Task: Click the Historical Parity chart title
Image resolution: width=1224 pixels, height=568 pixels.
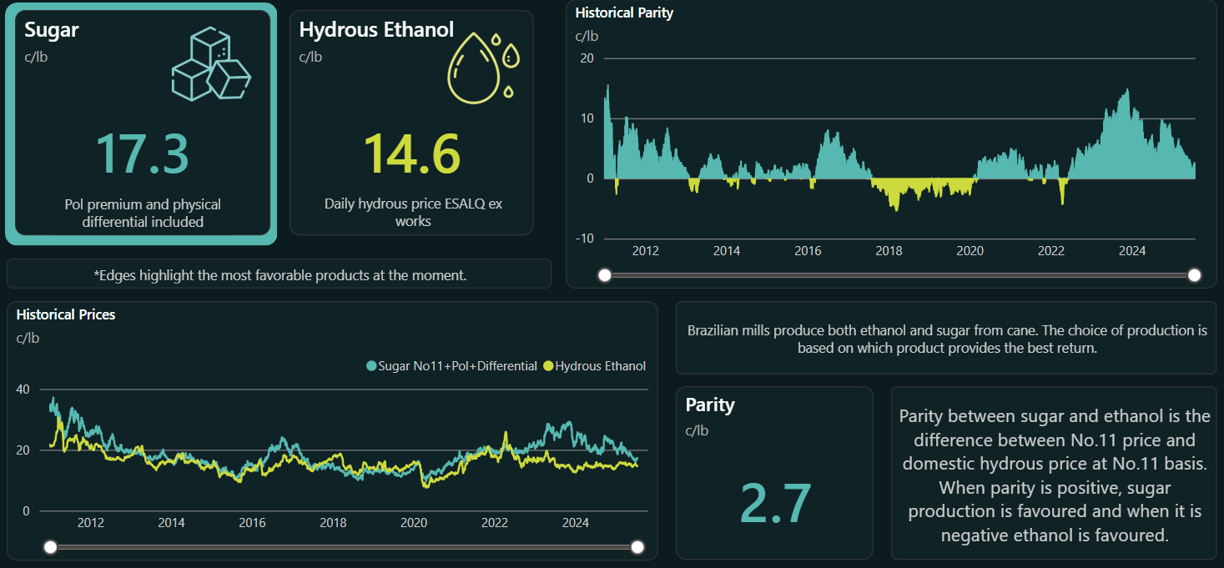Action: (624, 13)
